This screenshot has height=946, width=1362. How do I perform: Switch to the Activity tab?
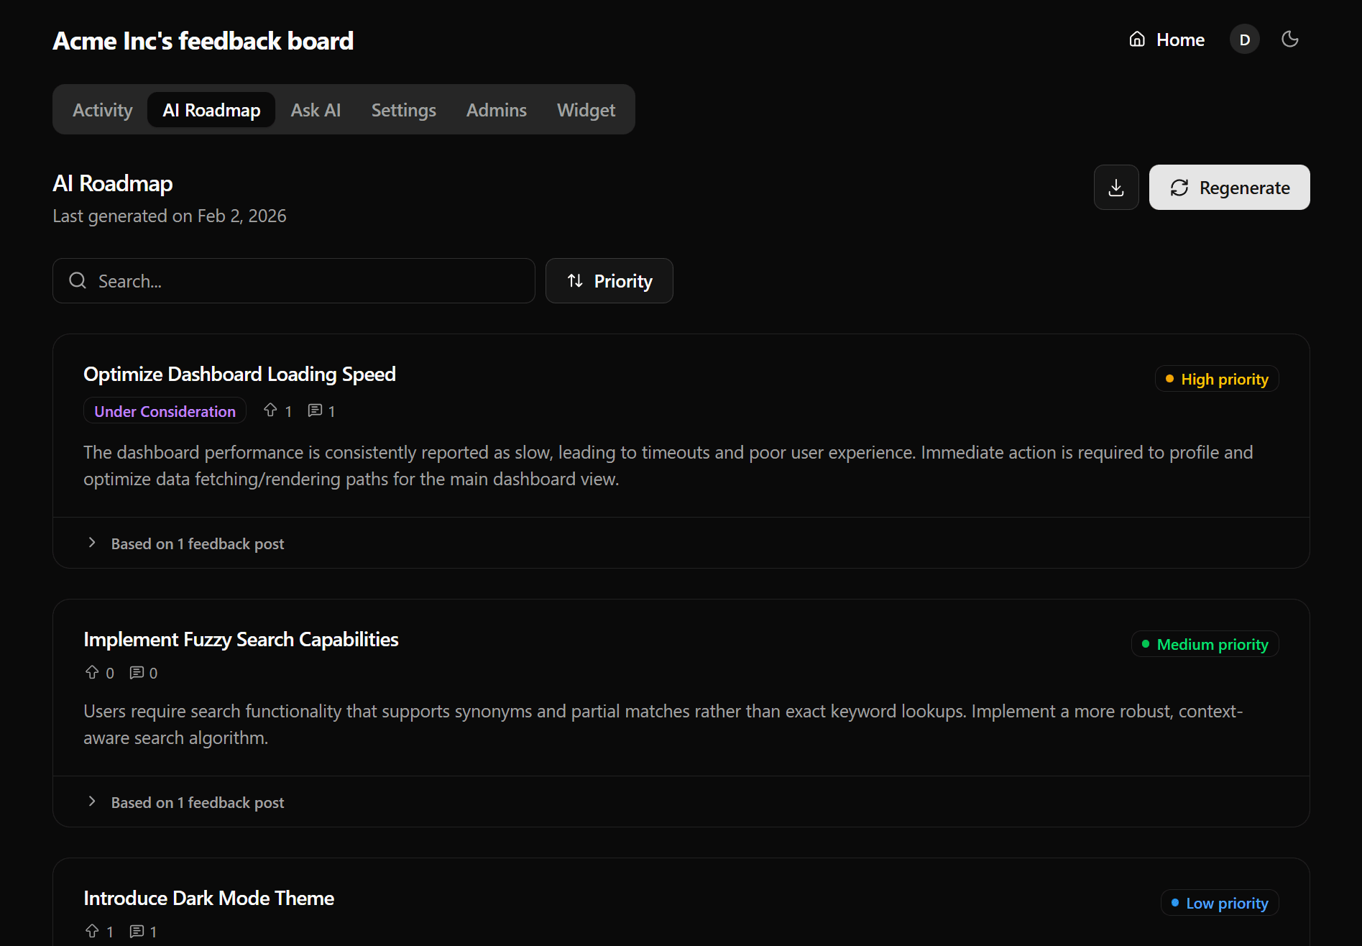click(103, 110)
